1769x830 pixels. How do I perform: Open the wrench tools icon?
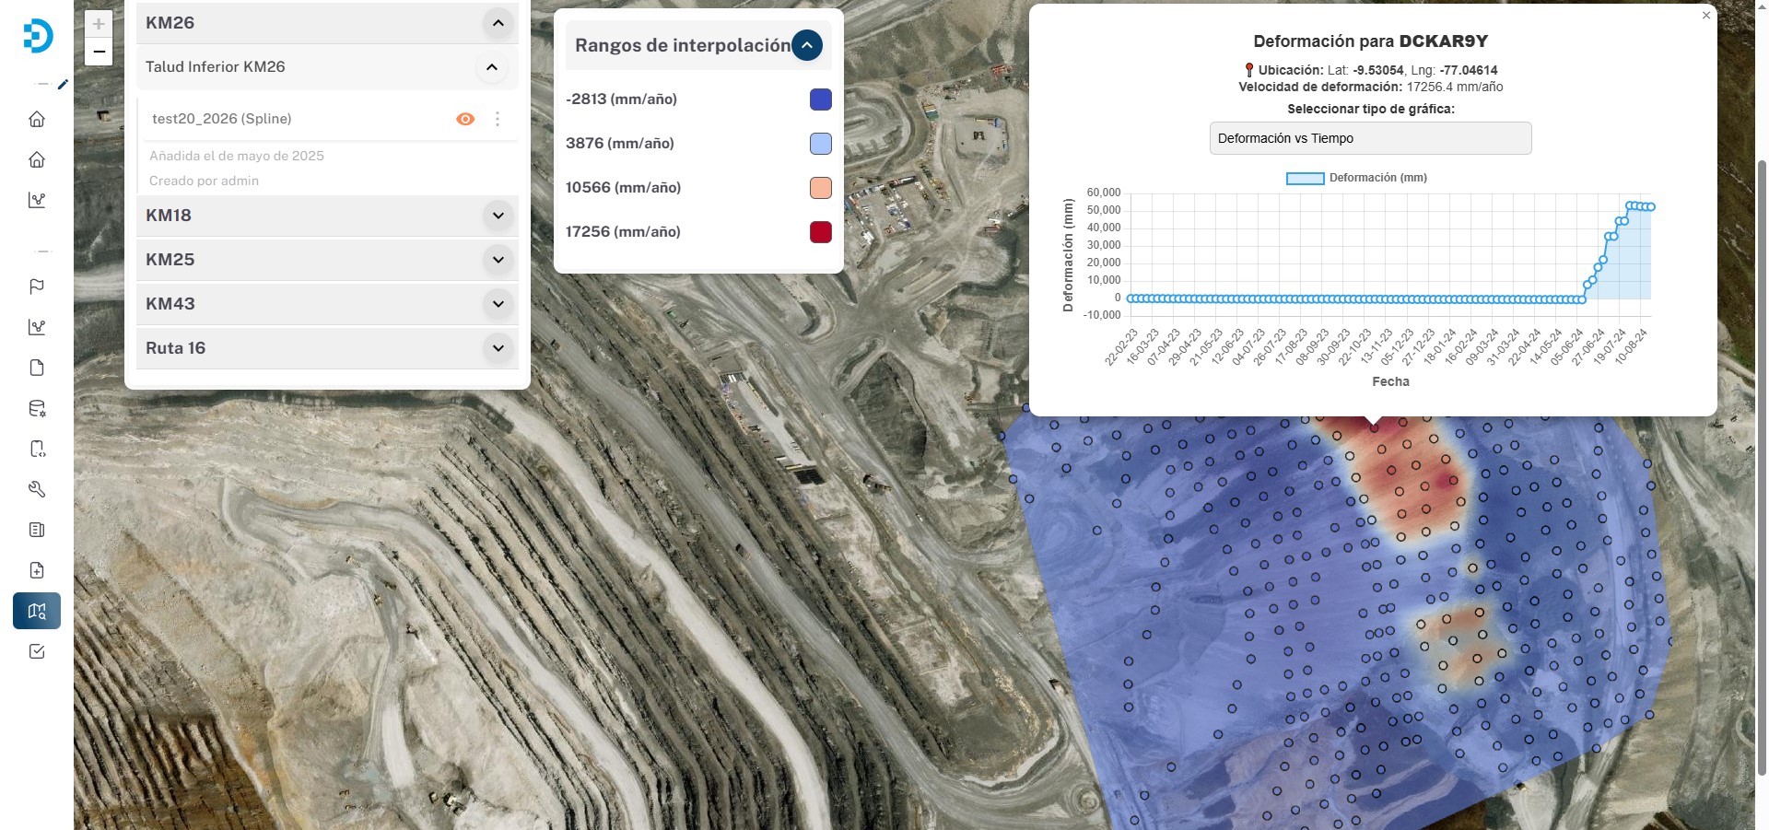pos(37,489)
